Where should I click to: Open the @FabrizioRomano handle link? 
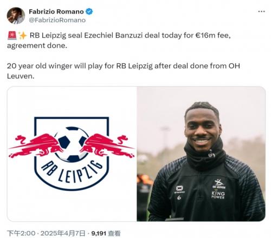click(57, 20)
